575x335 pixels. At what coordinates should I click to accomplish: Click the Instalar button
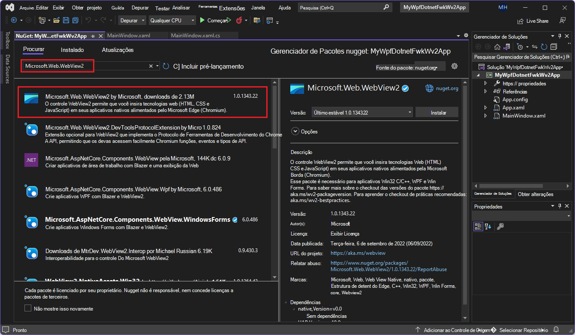click(x=437, y=112)
